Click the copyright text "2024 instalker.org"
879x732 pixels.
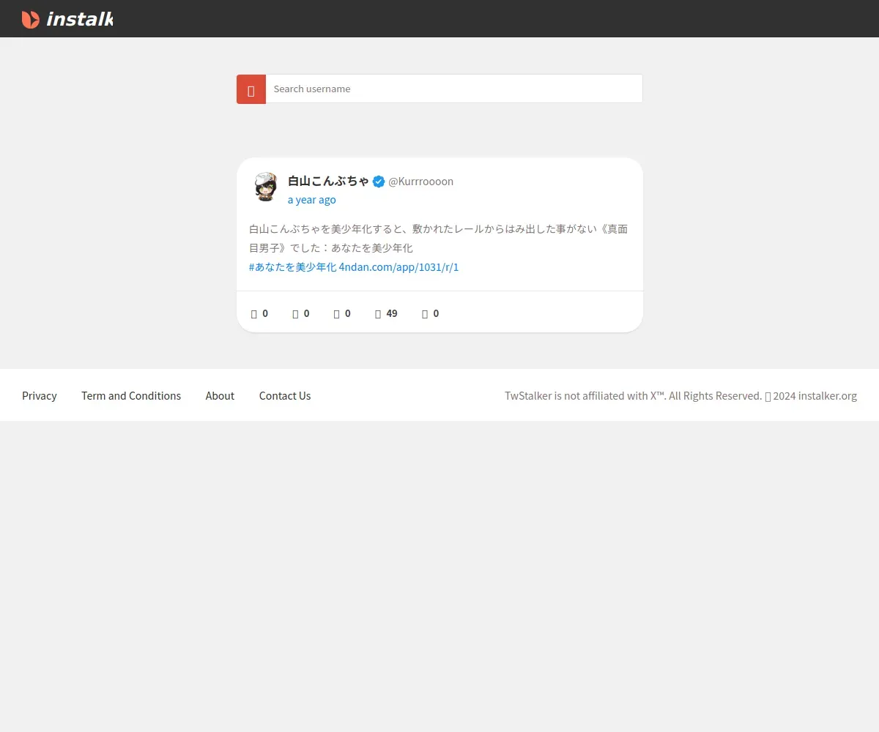tap(815, 396)
